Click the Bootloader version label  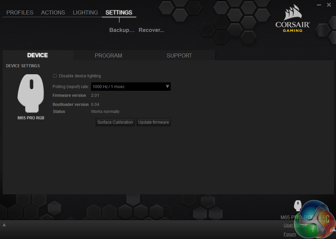pyautogui.click(x=71, y=105)
